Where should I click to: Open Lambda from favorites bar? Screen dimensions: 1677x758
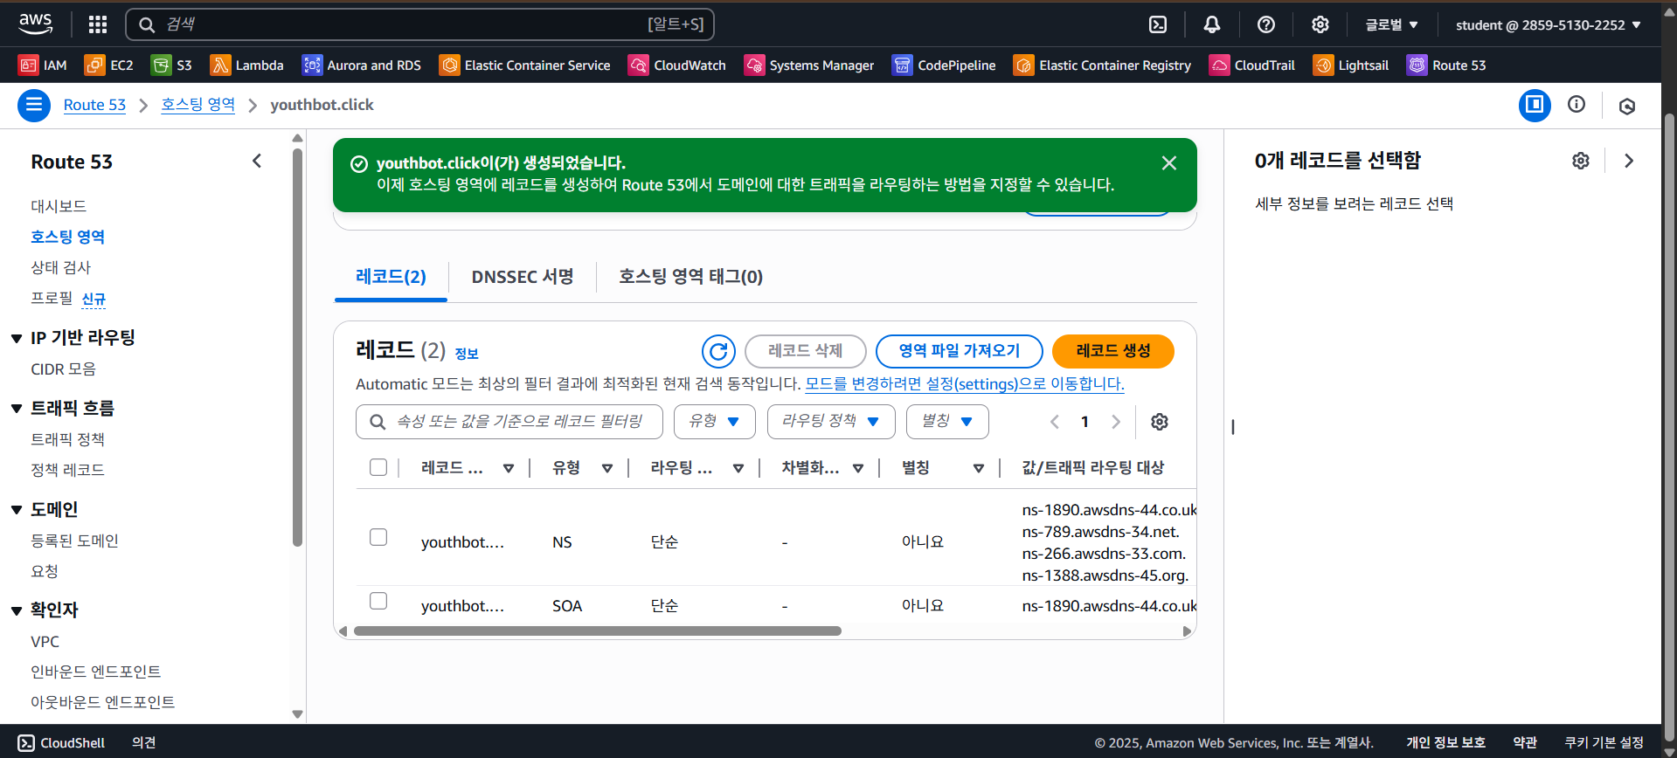click(247, 65)
